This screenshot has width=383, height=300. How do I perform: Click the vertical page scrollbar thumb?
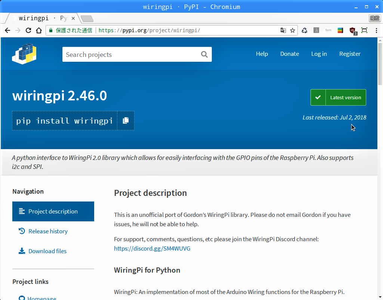coord(380,64)
